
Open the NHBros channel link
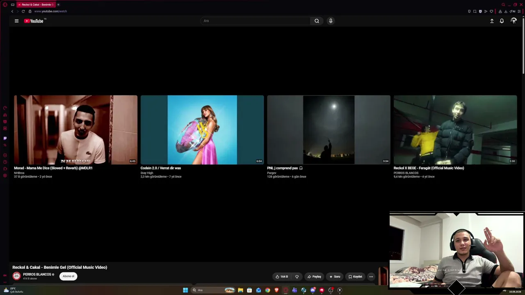pos(19,173)
